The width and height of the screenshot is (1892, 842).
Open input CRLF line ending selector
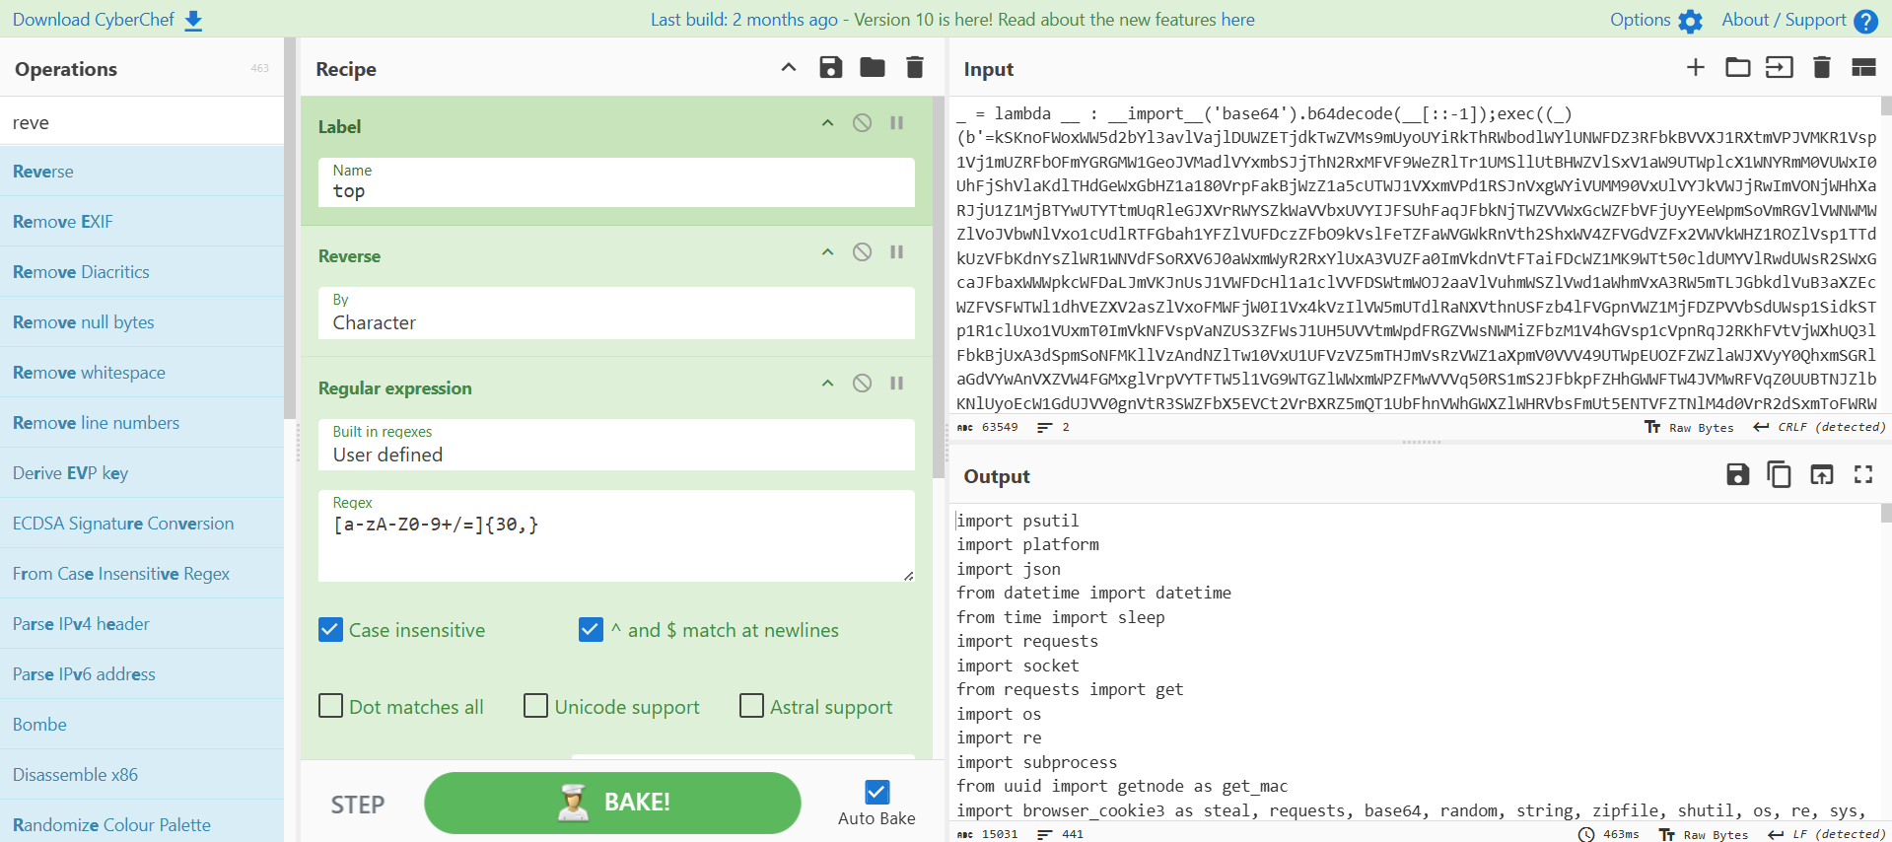tap(1818, 427)
